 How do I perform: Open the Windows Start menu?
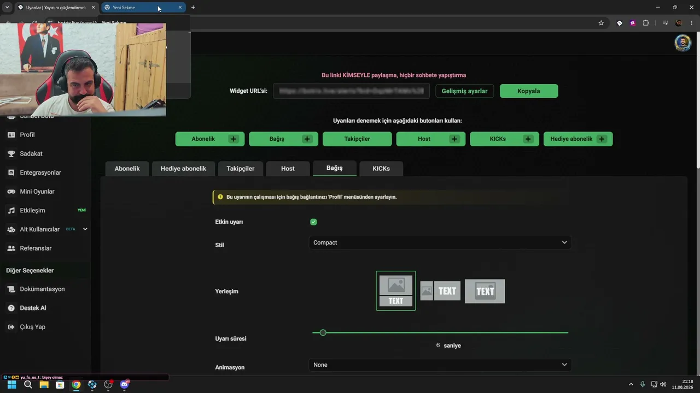(x=11, y=385)
